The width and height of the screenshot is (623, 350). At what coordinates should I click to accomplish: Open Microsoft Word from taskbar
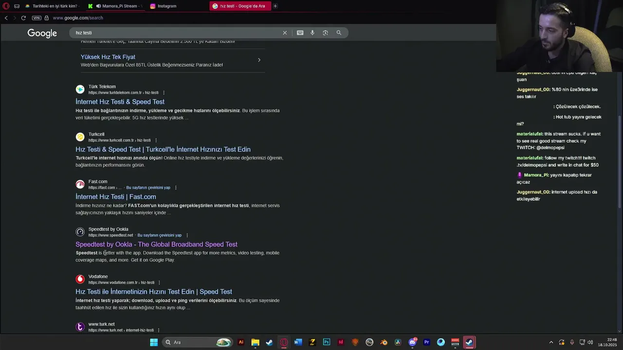coord(298,342)
